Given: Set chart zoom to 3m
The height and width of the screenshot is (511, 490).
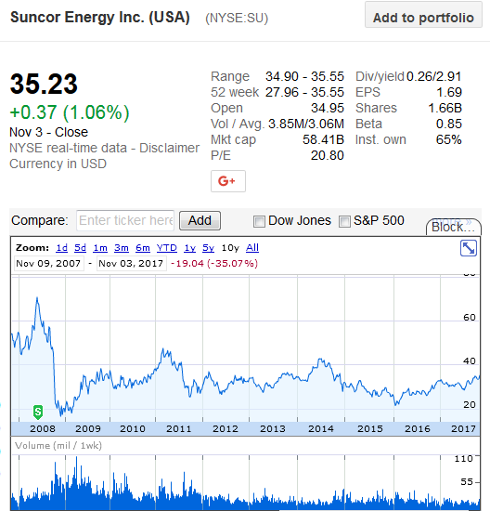Looking at the screenshot, I should tap(122, 248).
